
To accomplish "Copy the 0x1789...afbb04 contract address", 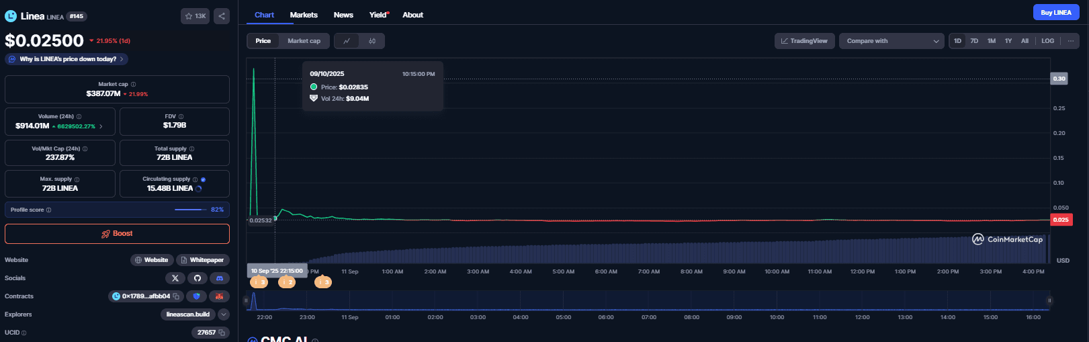I will (x=176, y=296).
